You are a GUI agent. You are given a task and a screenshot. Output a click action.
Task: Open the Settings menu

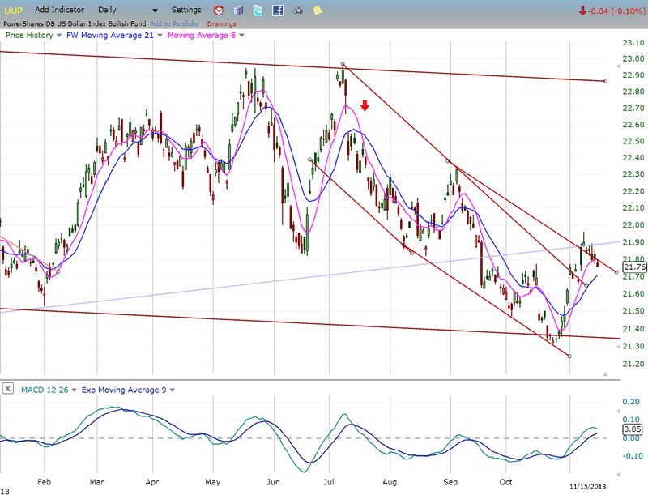[186, 10]
